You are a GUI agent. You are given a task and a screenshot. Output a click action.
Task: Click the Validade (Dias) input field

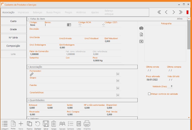[170, 86]
